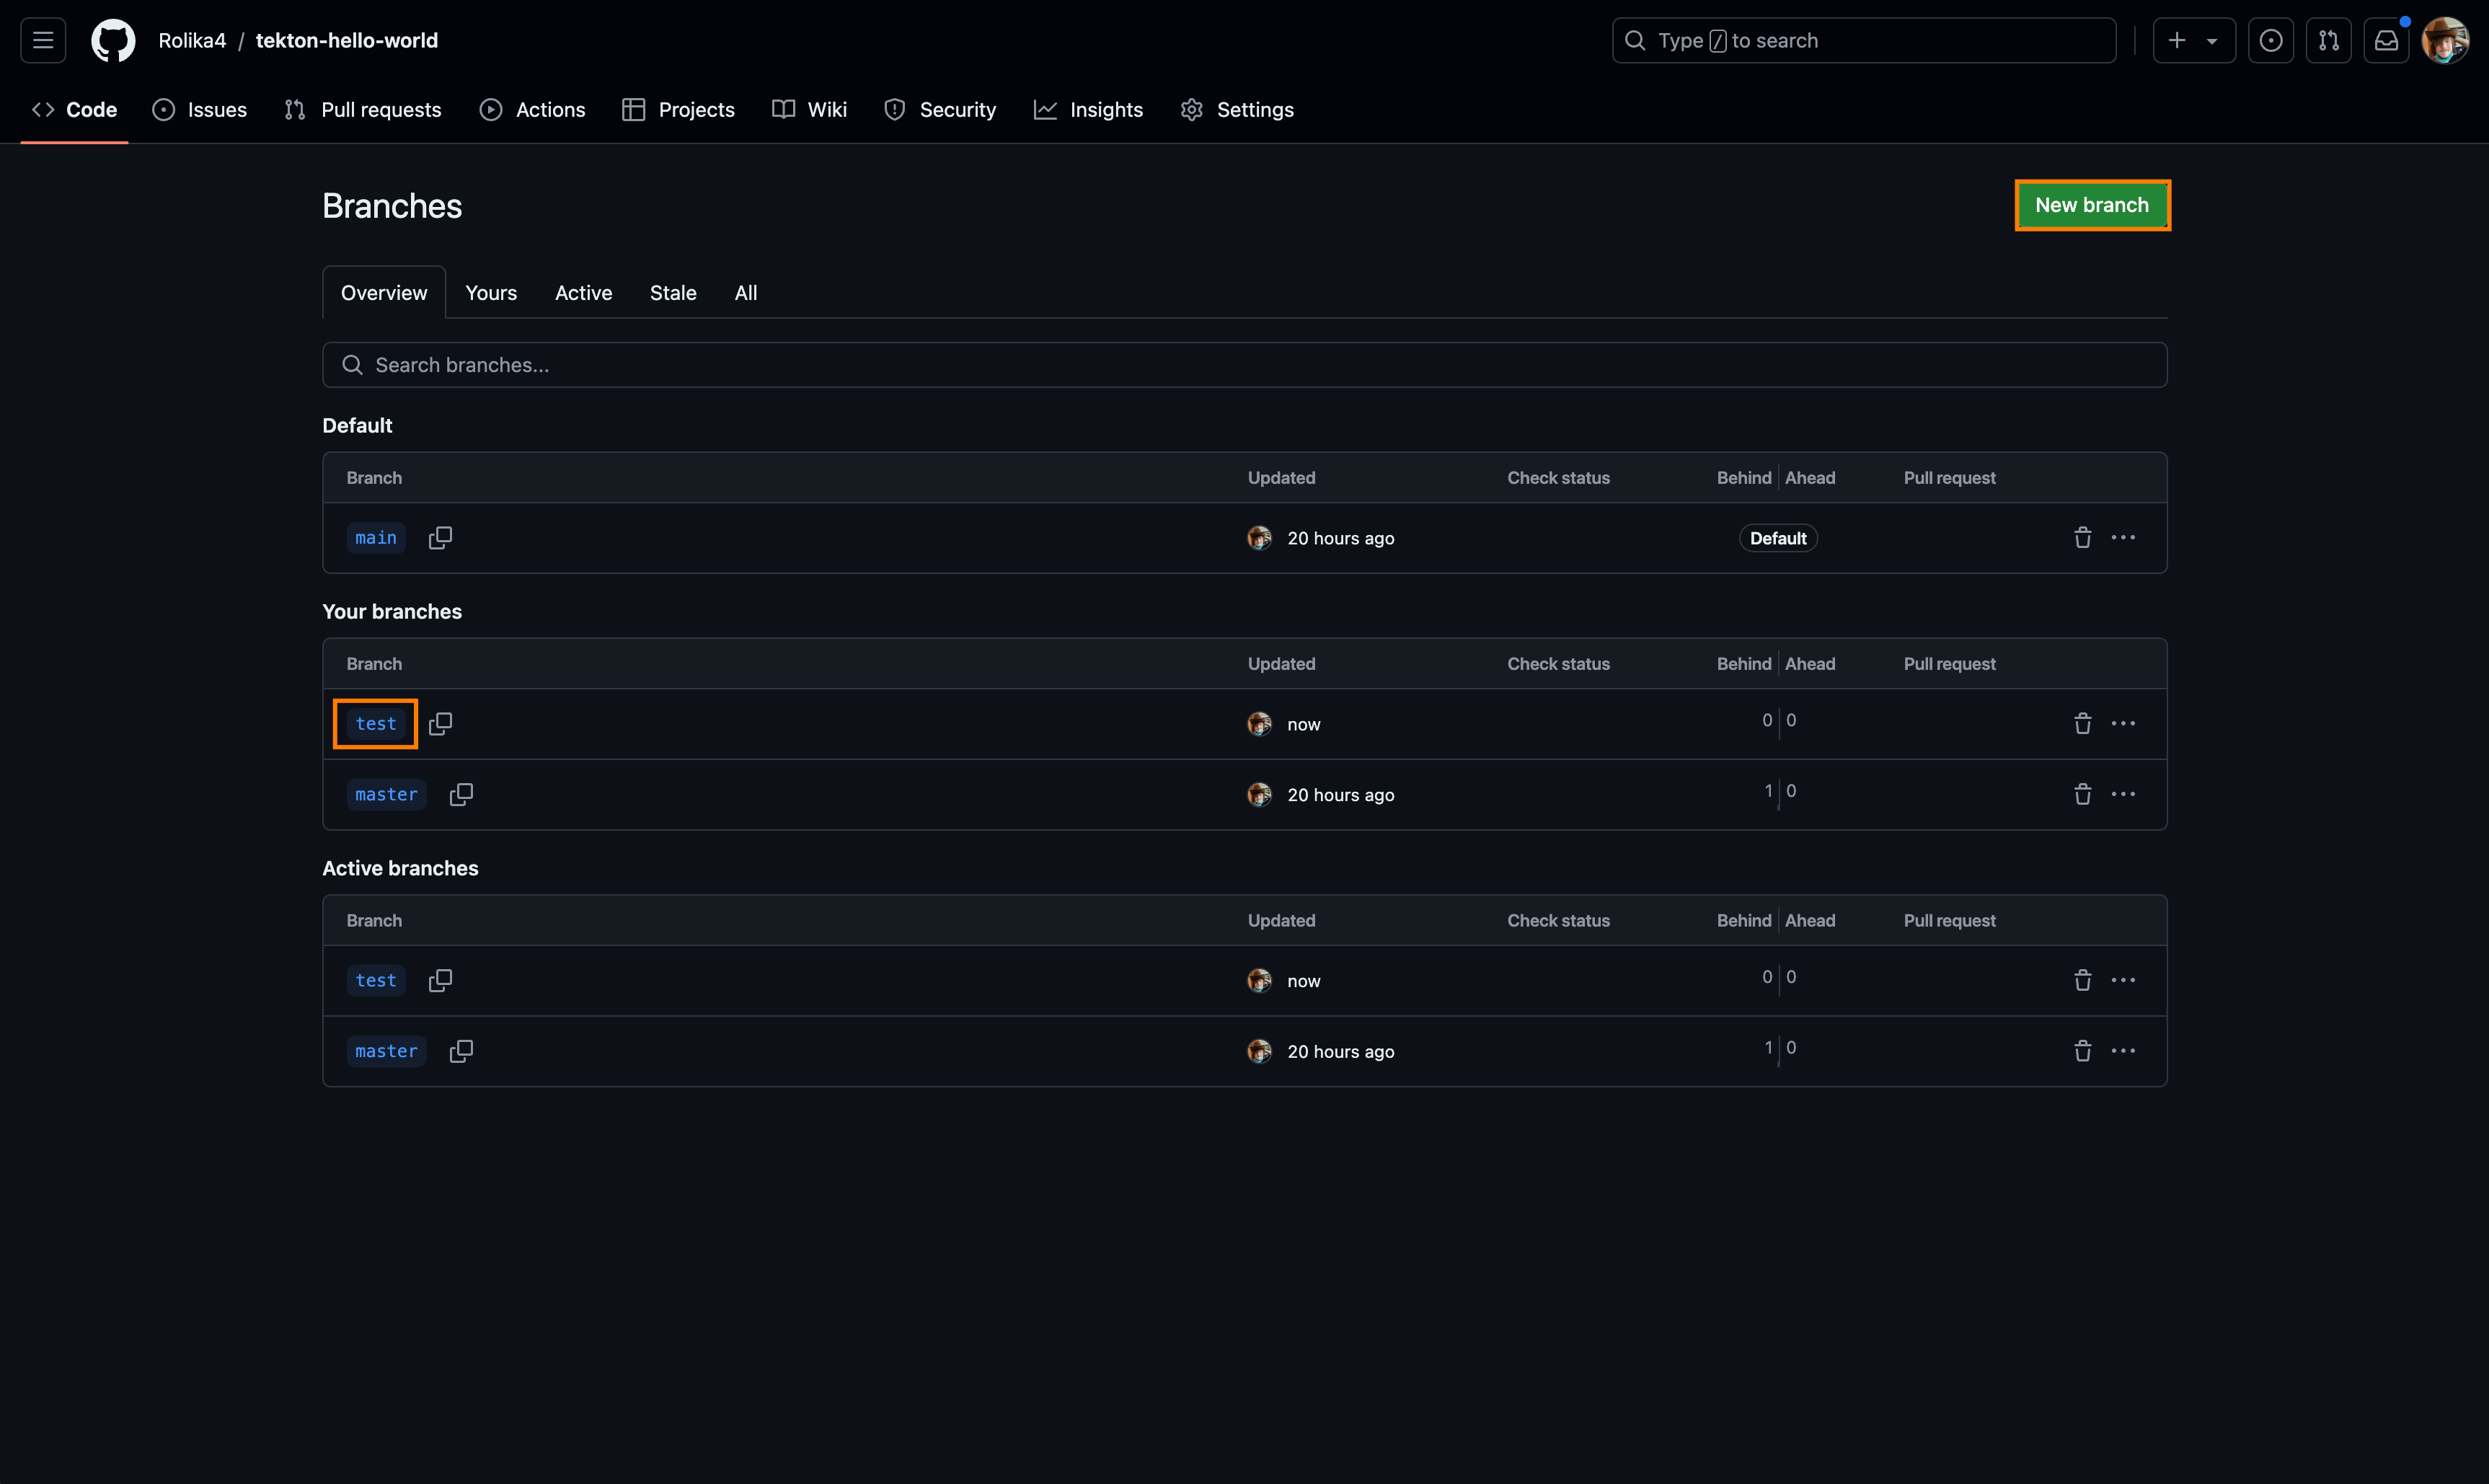Image resolution: width=2489 pixels, height=1484 pixels.
Task: Open the header pull requests icon
Action: click(2328, 41)
